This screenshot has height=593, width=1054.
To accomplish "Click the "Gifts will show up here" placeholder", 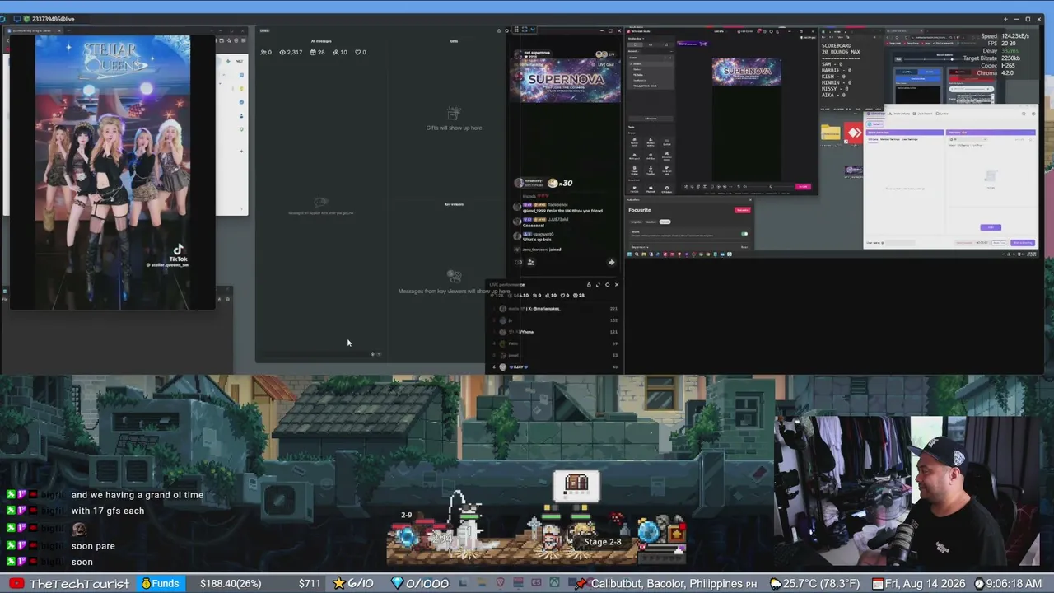I will tap(454, 128).
